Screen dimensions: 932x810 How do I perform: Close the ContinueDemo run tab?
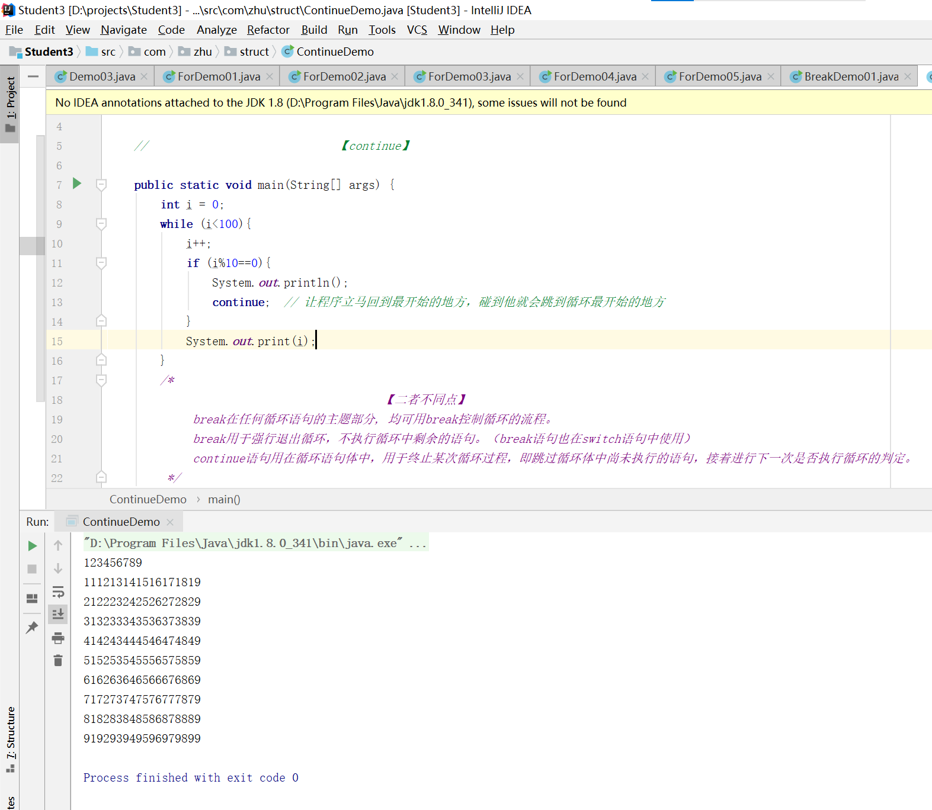pyautogui.click(x=170, y=522)
